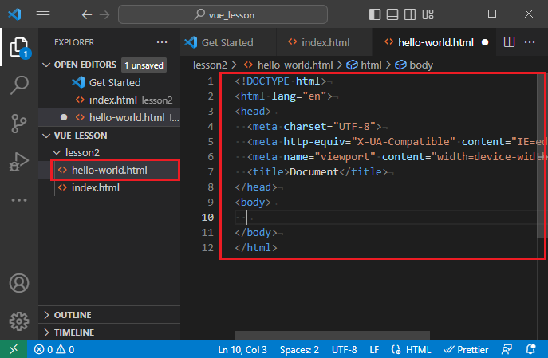548x358 pixels.
Task: Change end of line sequence LF
Action: point(374,349)
